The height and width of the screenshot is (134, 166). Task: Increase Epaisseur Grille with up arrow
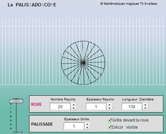[87, 124]
